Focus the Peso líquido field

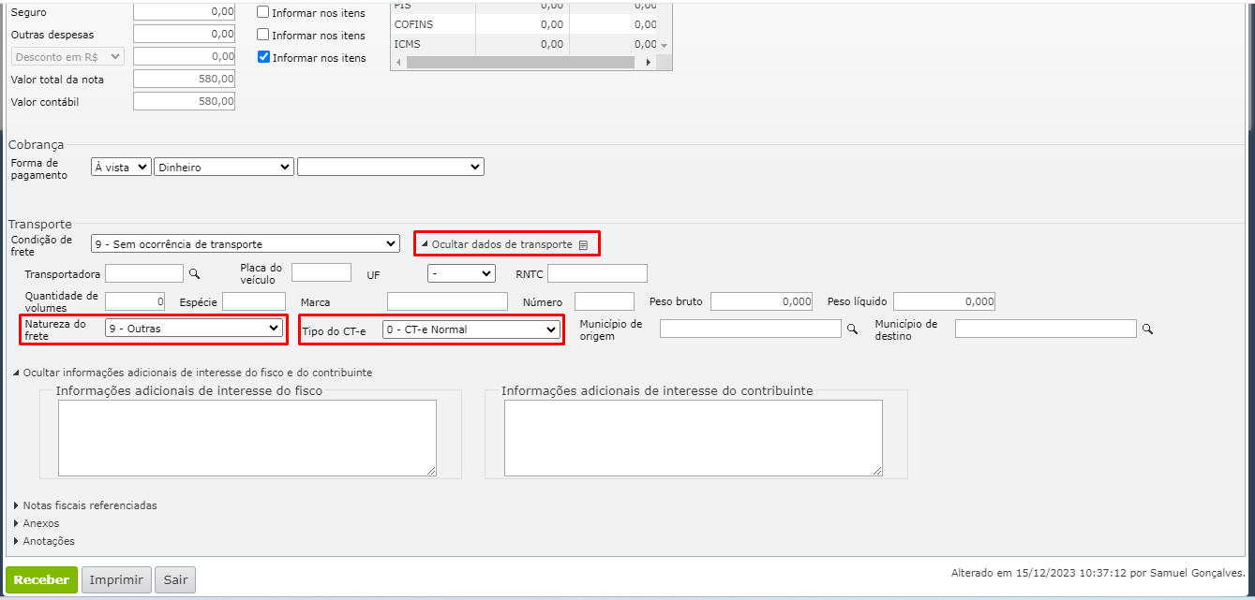pos(944,301)
